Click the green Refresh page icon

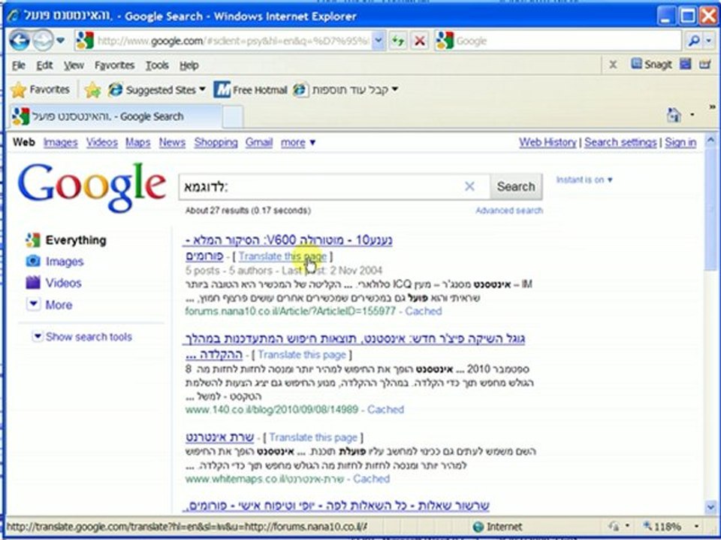click(397, 40)
